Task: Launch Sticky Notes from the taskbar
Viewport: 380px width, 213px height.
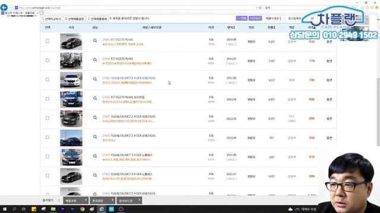Action: [x=34, y=209]
